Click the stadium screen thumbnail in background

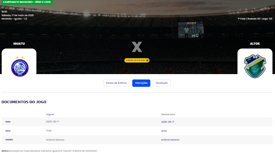191,30
